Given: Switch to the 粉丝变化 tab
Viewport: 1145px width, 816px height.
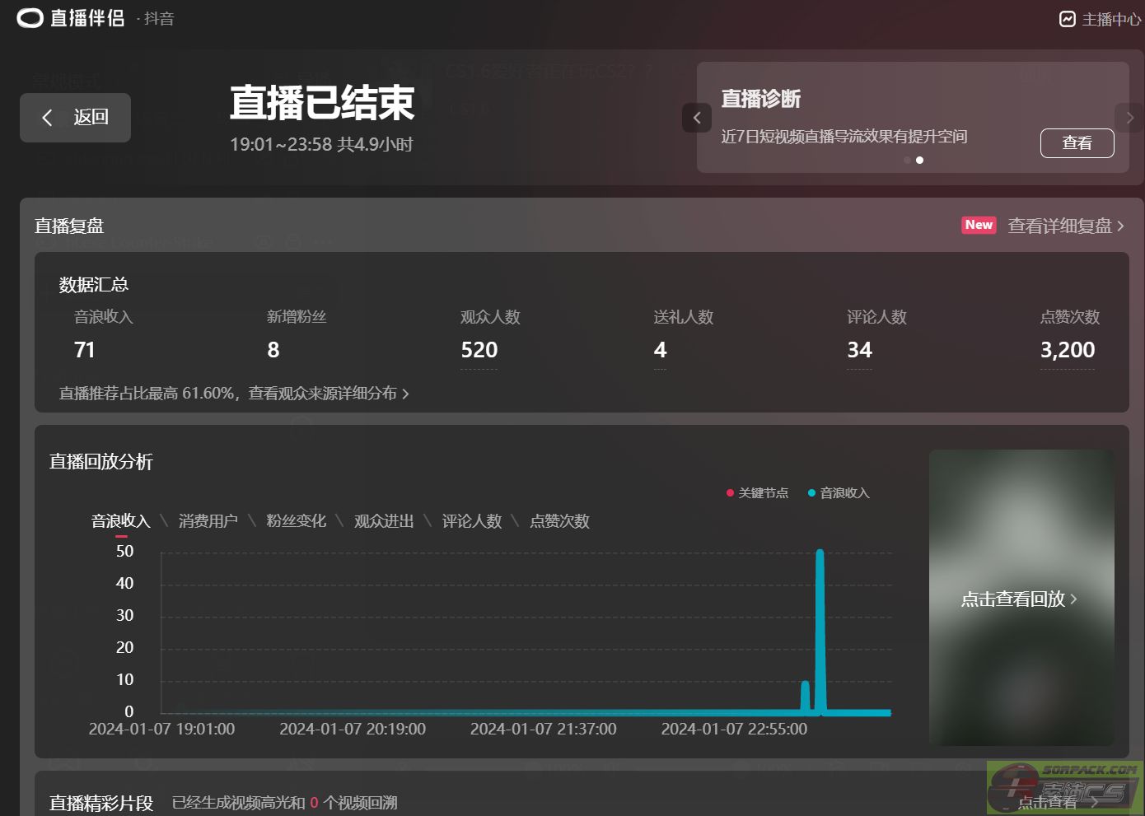Looking at the screenshot, I should click(296, 521).
